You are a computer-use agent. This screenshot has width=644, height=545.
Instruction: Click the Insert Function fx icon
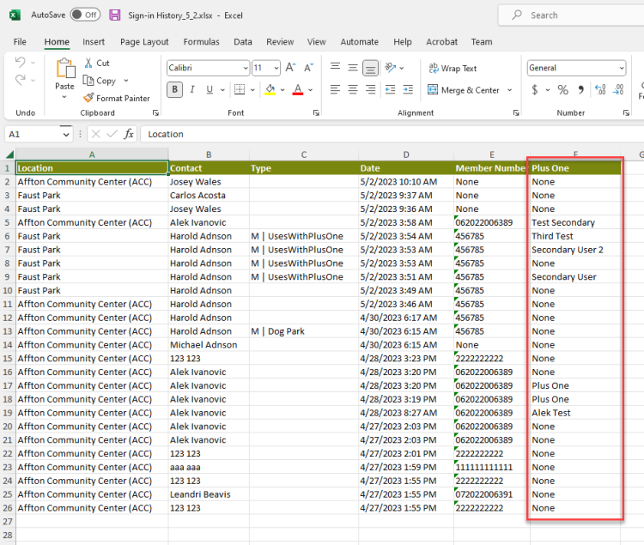[x=129, y=134]
